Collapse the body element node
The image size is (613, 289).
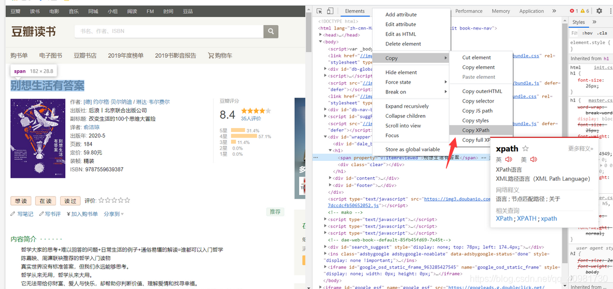click(321, 41)
